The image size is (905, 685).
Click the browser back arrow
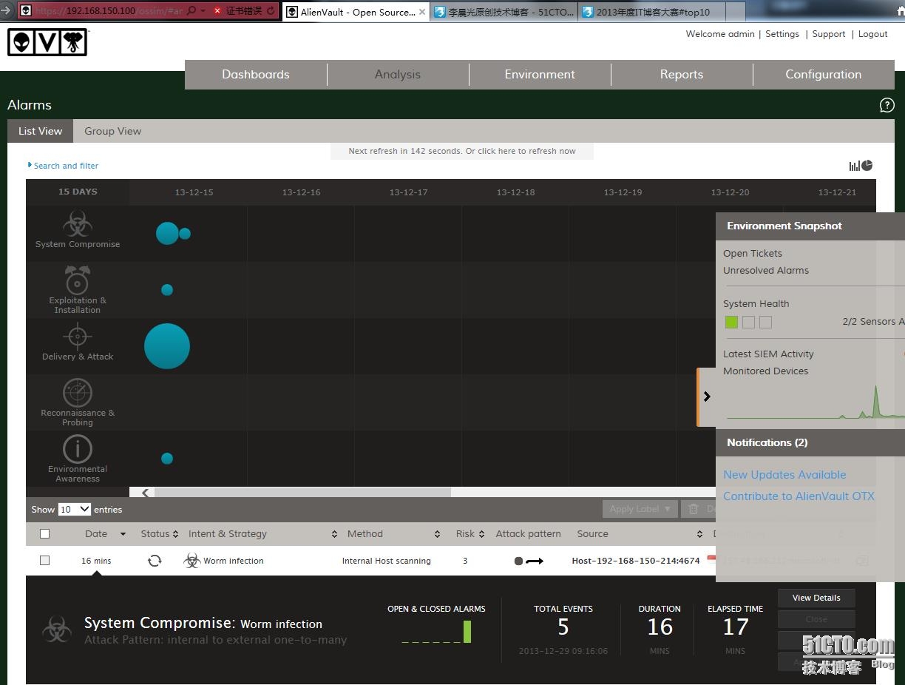point(6,10)
